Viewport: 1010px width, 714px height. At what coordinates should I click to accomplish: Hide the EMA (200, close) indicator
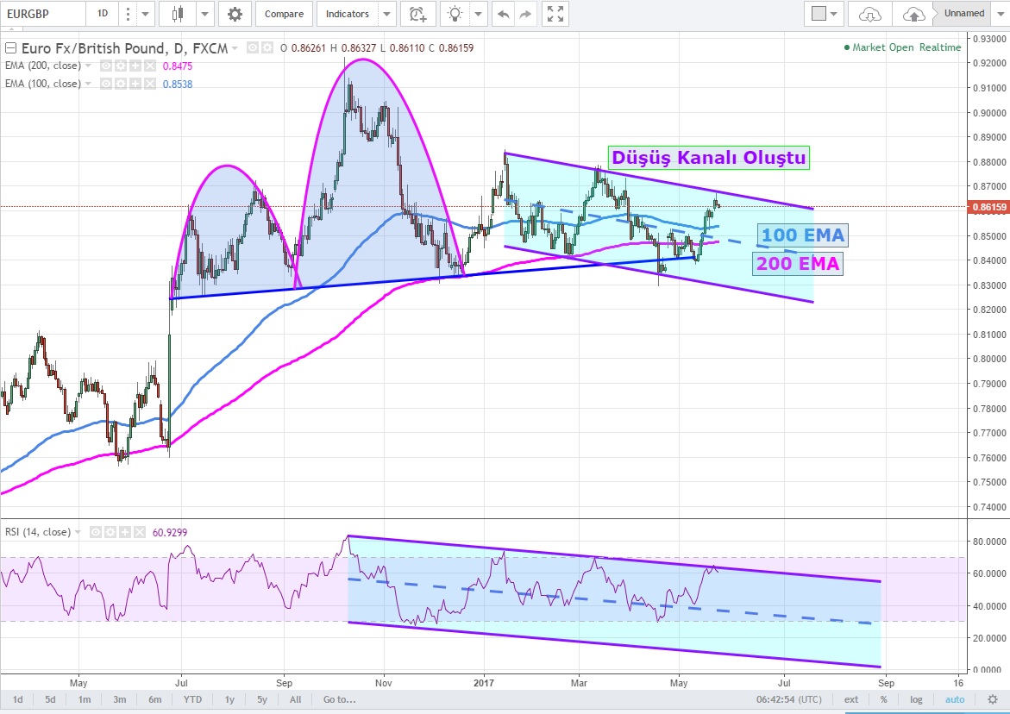click(x=106, y=66)
